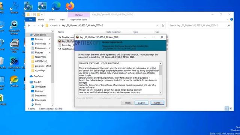Open the Fabric Meter 19 shortcut
240x135 pixels.
pos(14,64)
